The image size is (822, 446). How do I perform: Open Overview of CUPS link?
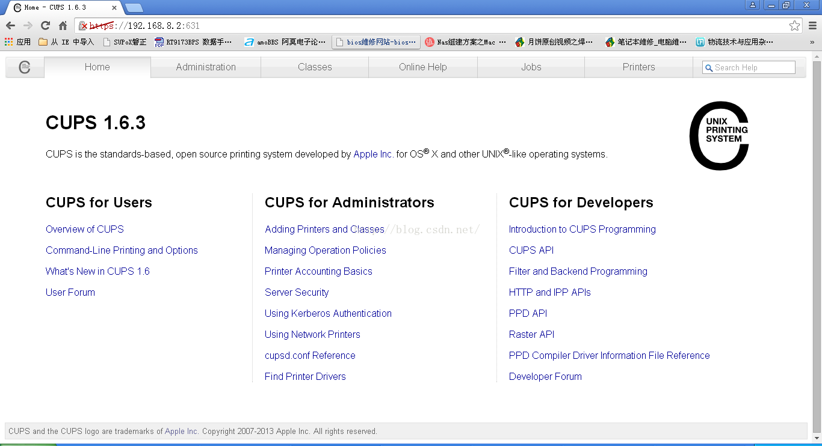pyautogui.click(x=85, y=229)
